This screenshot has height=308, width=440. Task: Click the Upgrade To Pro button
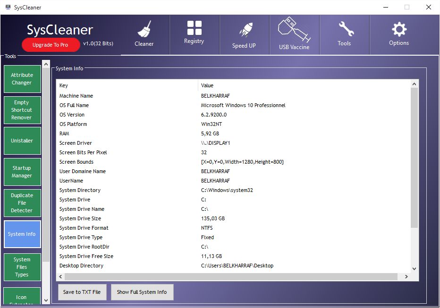51,45
